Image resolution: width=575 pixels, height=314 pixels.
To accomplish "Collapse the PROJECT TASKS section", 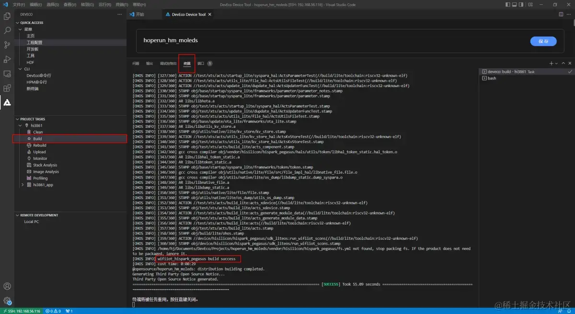I will (18, 119).
